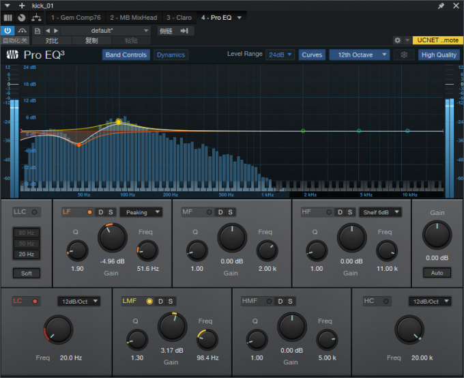Click the High Quality button
The width and height of the screenshot is (464, 378).
click(439, 55)
